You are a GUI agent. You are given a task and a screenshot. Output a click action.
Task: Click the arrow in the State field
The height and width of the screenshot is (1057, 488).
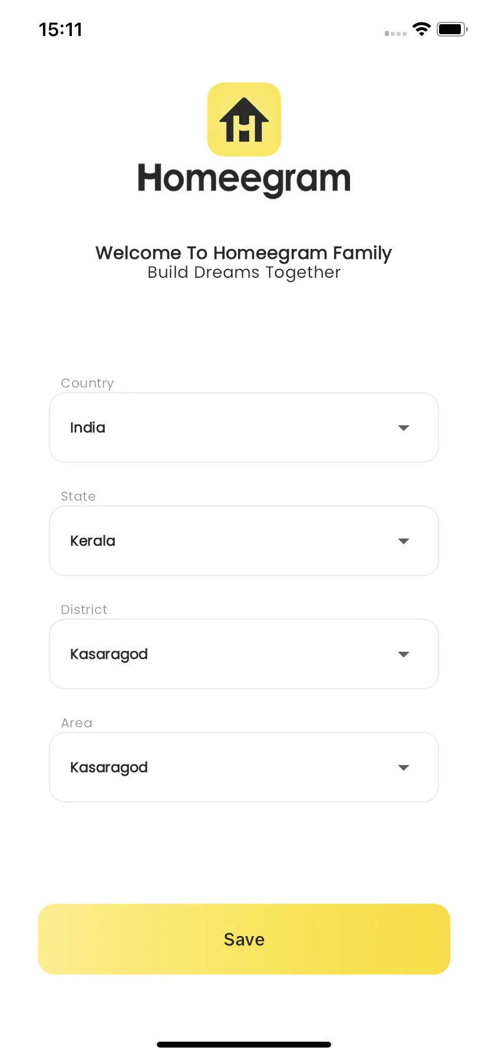[404, 541]
